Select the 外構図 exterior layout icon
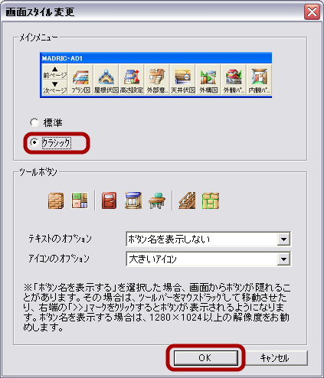 pos(208,80)
